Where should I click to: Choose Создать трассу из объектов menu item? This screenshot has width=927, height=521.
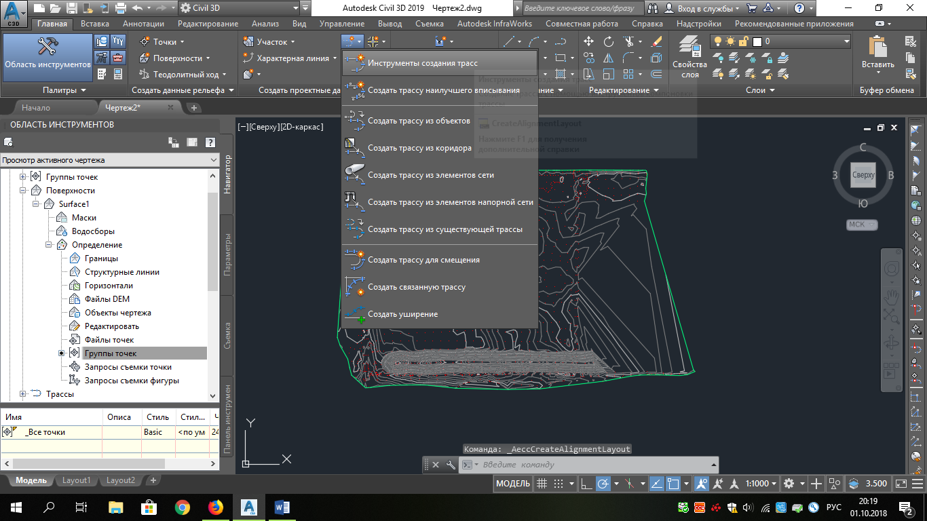[419, 121]
